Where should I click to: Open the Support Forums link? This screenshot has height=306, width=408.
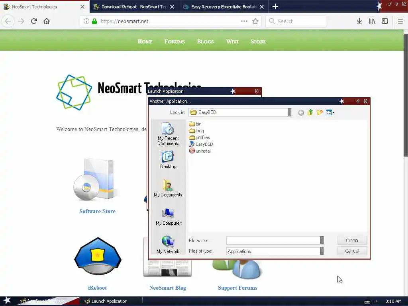click(237, 288)
